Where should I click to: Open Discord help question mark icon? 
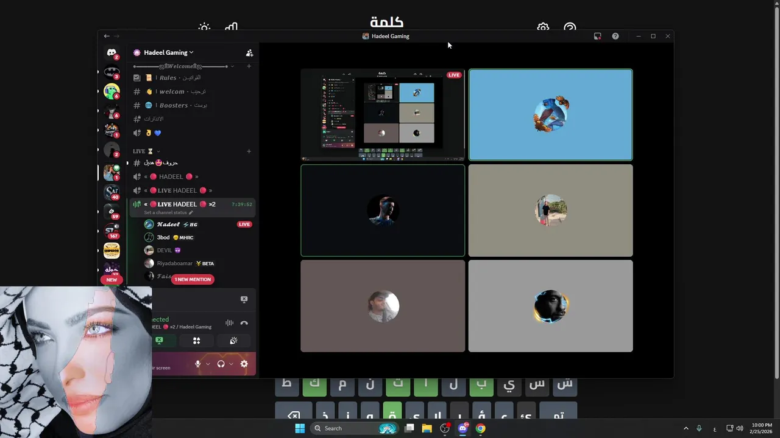click(615, 36)
